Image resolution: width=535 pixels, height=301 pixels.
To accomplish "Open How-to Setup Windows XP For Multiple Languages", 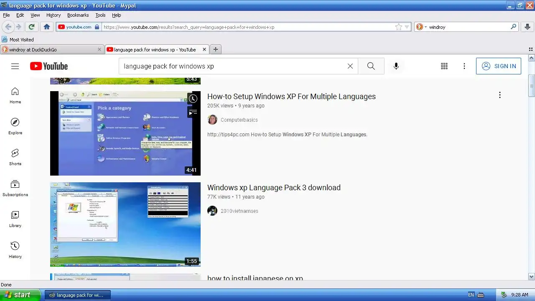I will pyautogui.click(x=291, y=96).
